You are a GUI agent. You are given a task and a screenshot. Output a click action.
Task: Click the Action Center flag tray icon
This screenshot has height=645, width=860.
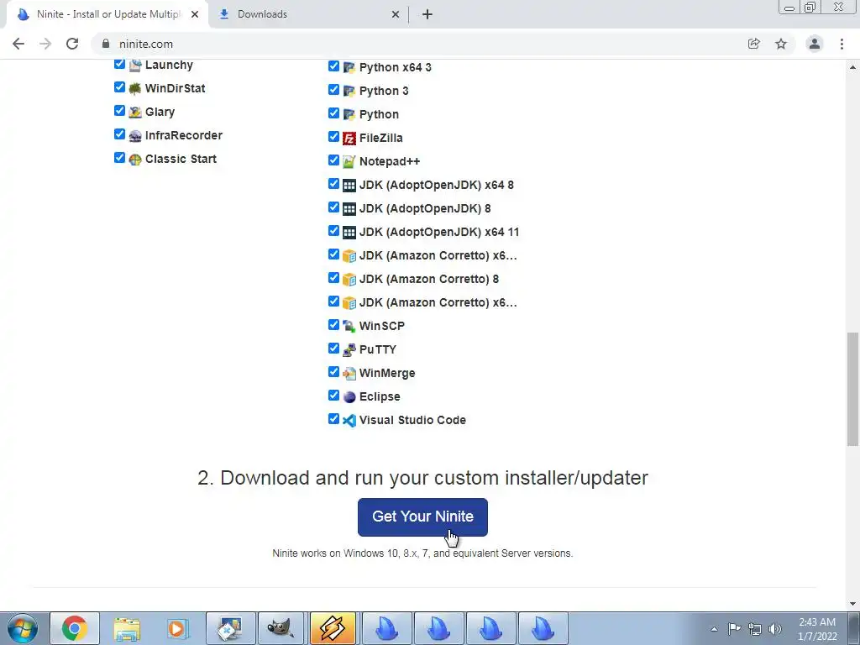click(734, 629)
